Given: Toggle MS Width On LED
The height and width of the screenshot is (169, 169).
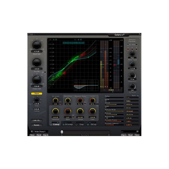Looking at the screenshot, I should click(x=60, y=104).
